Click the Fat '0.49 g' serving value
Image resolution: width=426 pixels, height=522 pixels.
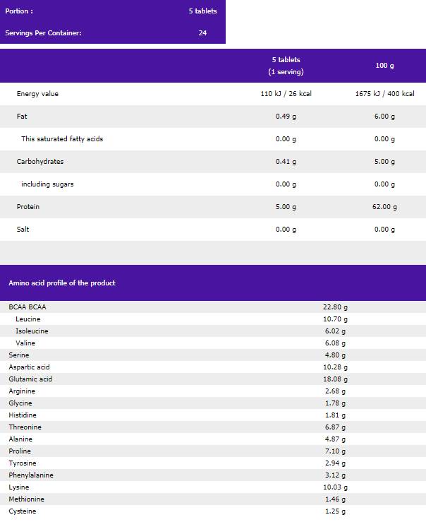pos(286,117)
